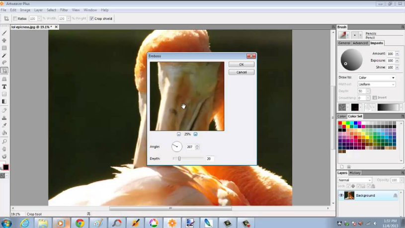405x228 pixels.
Task: Close the lol epicness.jpg document tab
Action: click(56, 27)
